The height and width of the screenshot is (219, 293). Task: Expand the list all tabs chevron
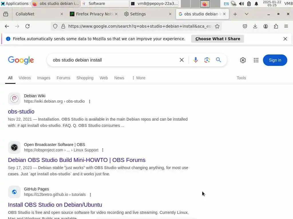pyautogui.click(x=246, y=14)
